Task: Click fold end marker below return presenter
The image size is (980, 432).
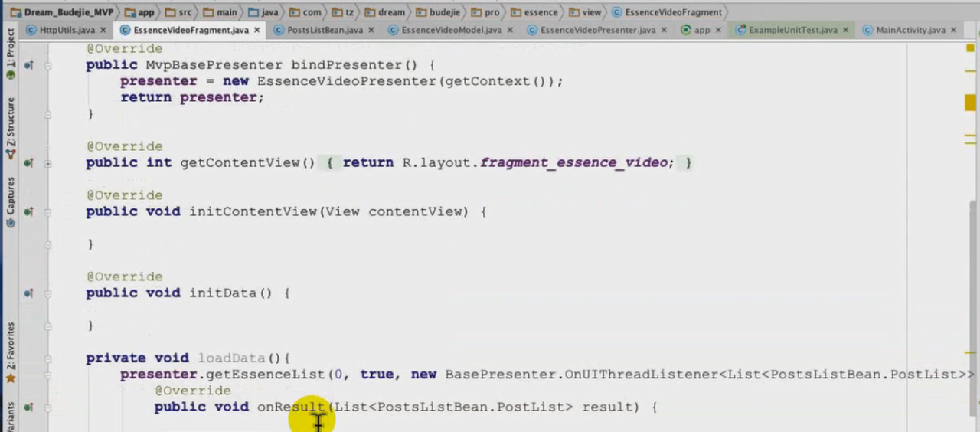Action: (x=47, y=114)
